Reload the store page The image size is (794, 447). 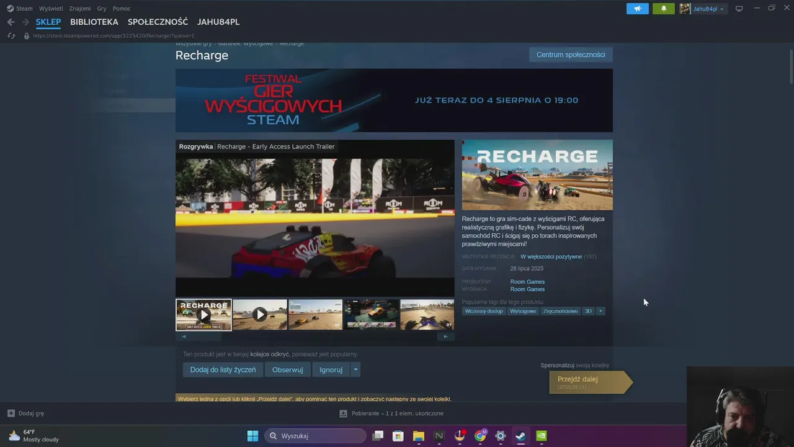[x=11, y=36]
